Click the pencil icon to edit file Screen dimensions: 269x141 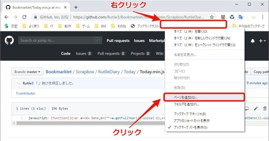coord(256,109)
